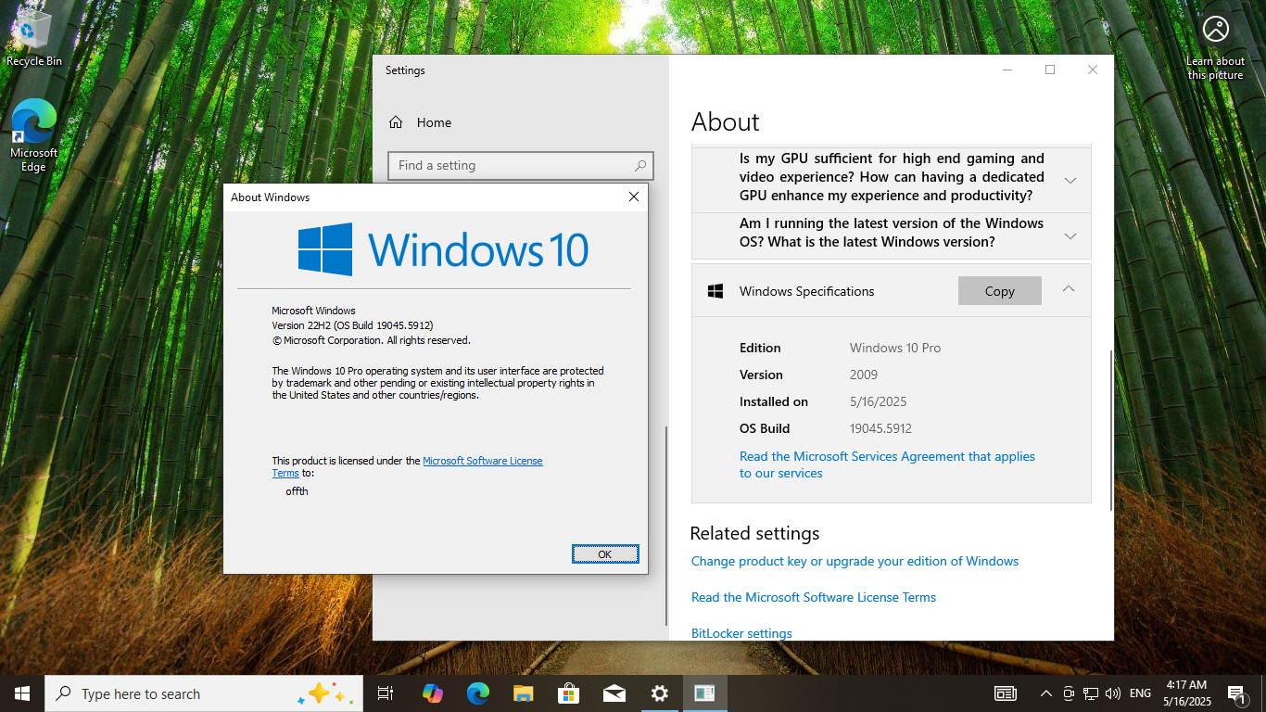Click the search magnifier in Find a setting

click(x=640, y=166)
